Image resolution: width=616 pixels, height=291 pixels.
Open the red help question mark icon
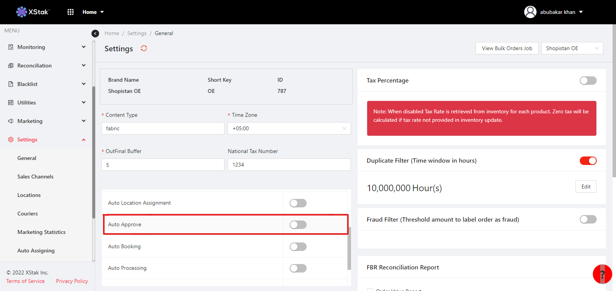[602, 274]
